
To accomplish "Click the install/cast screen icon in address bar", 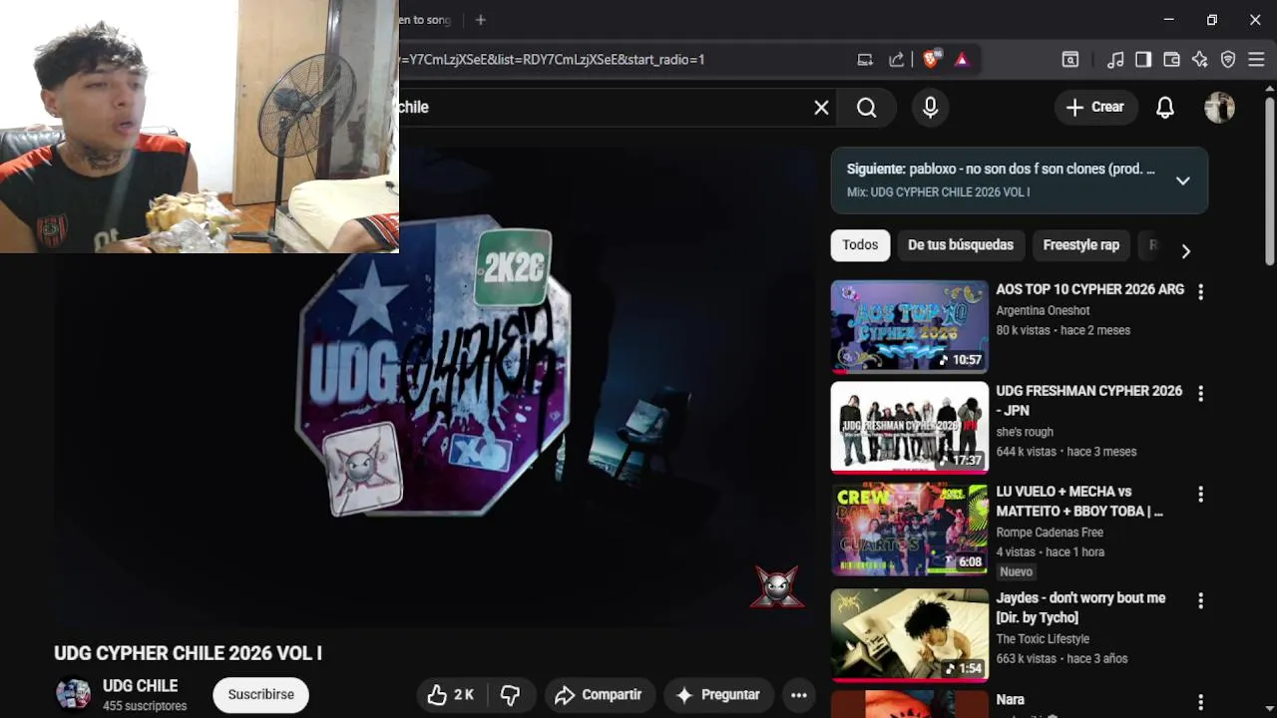I will coord(865,60).
